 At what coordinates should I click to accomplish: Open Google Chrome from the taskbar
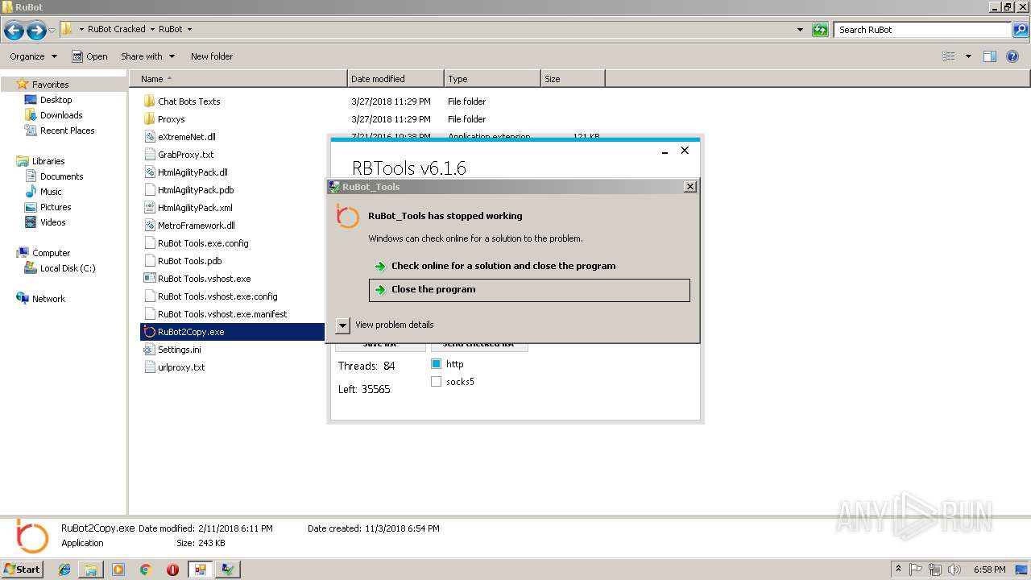146,570
